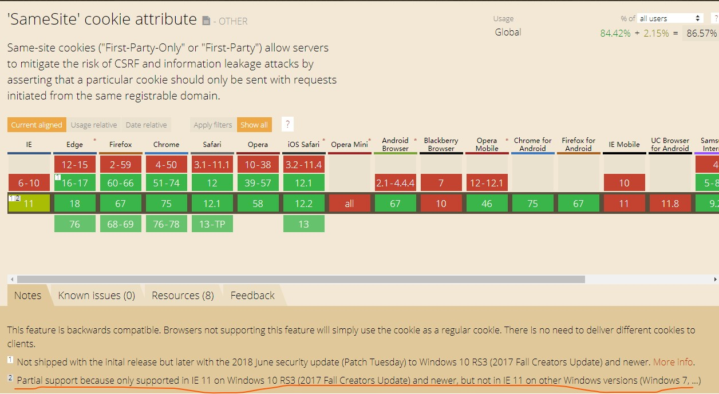Click the scrollbar right arrow
The width and height of the screenshot is (719, 394).
click(715, 280)
